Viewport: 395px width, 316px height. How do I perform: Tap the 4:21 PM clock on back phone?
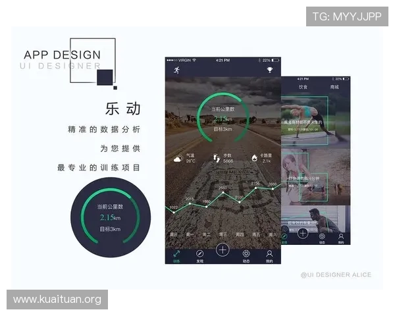(303, 79)
